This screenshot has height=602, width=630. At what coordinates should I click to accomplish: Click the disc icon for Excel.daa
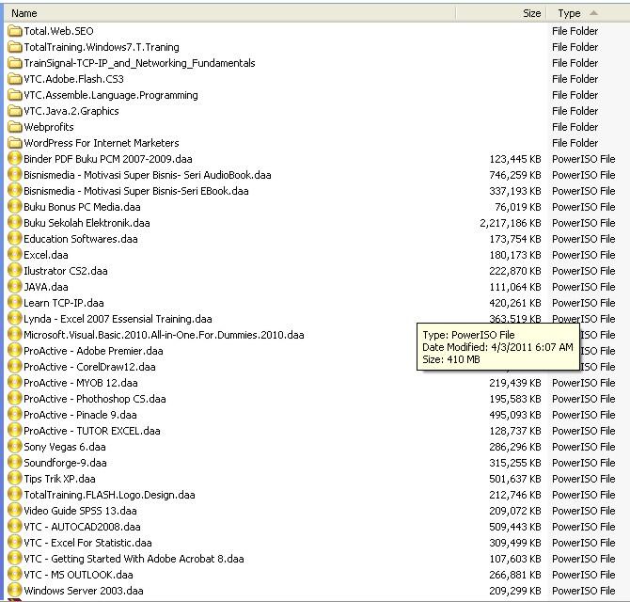(x=15, y=255)
